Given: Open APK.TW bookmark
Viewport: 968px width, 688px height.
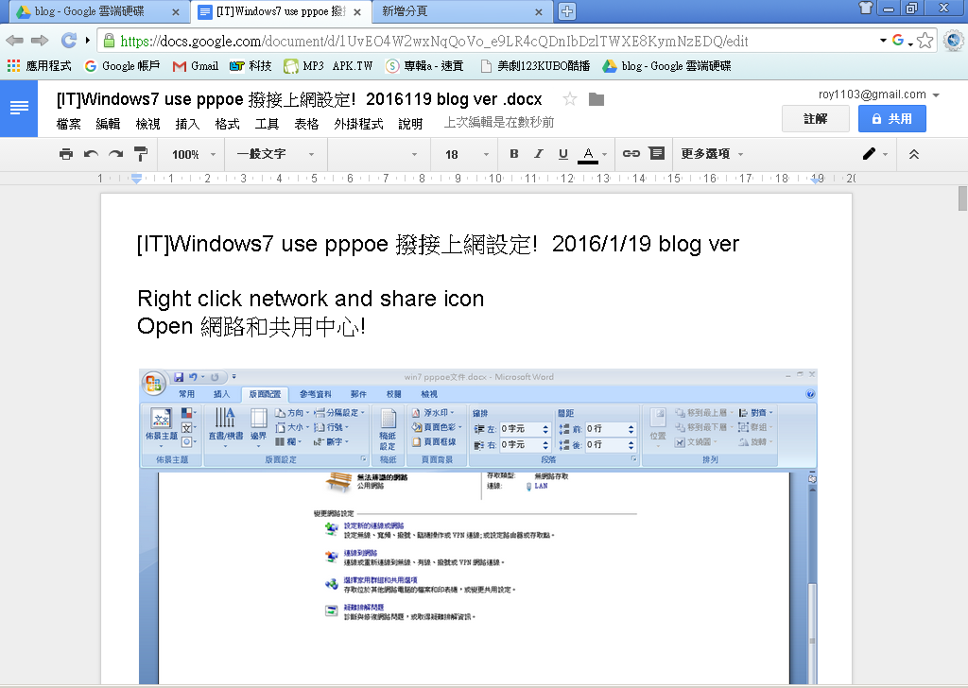Looking at the screenshot, I should (353, 65).
